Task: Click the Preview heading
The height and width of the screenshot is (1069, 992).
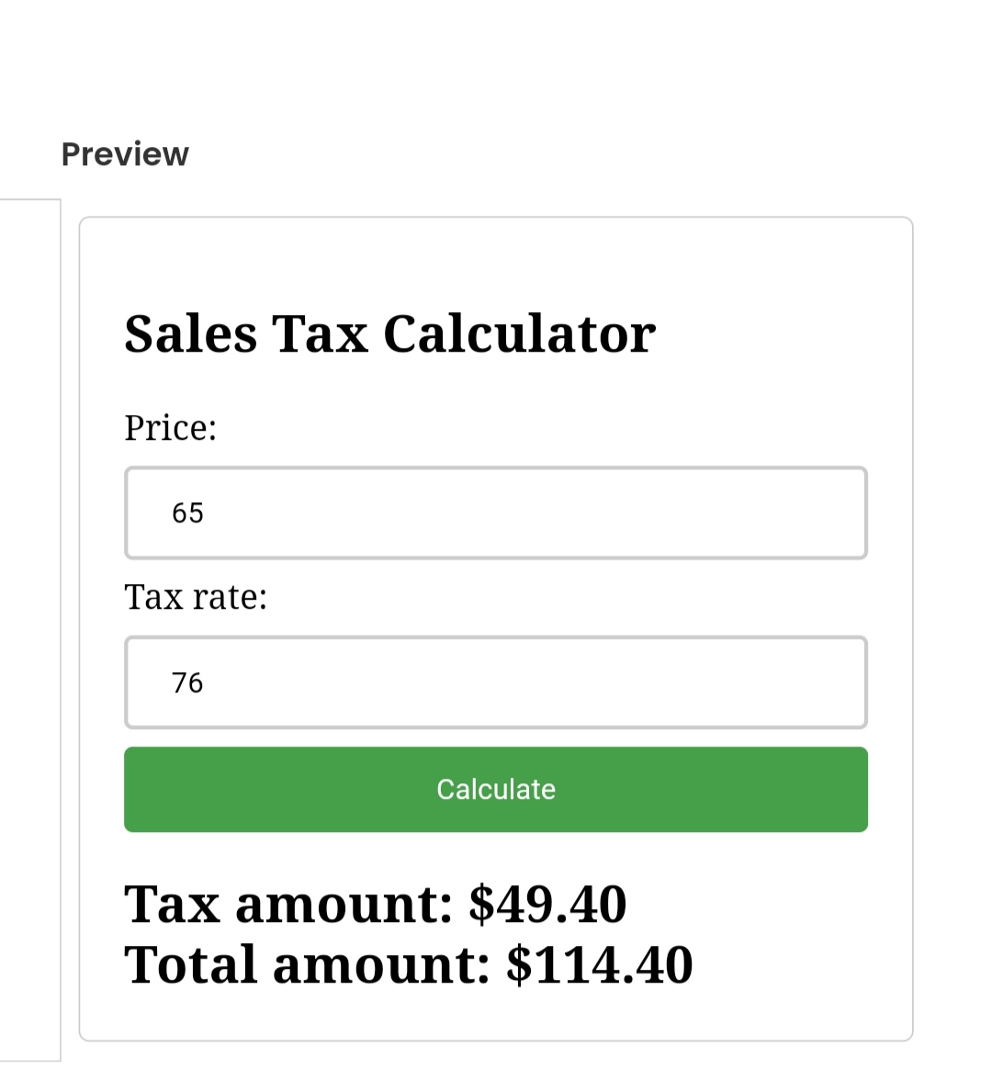Action: 125,154
